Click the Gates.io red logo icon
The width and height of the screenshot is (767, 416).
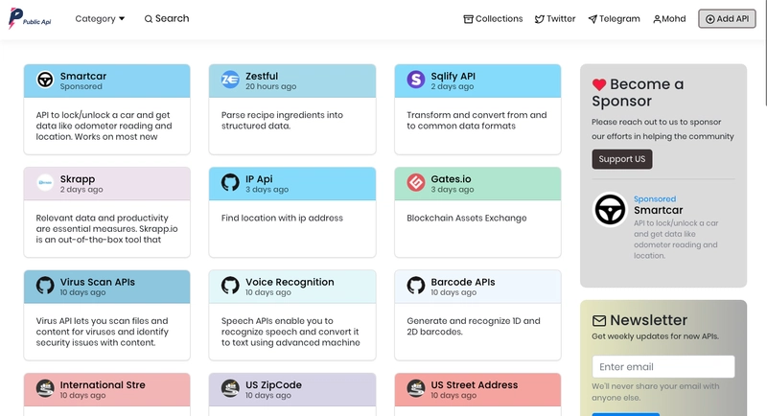pyautogui.click(x=416, y=182)
